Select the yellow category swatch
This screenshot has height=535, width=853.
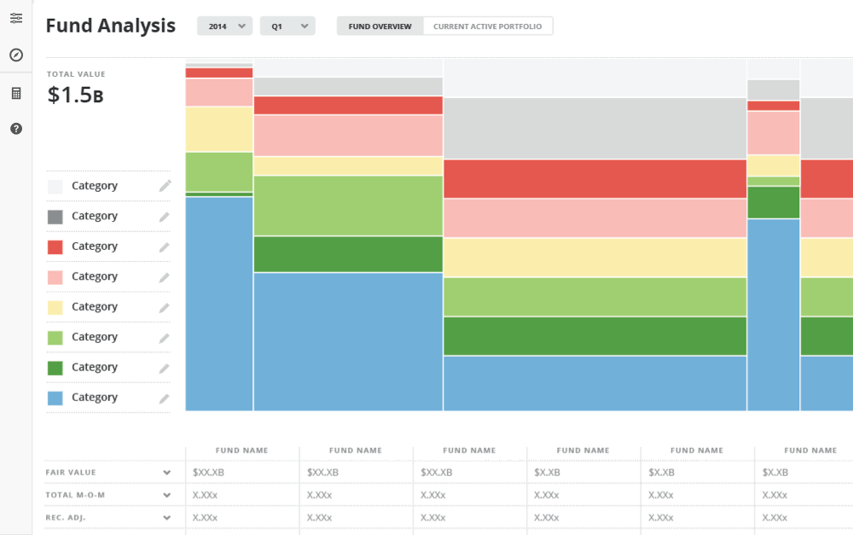(55, 307)
